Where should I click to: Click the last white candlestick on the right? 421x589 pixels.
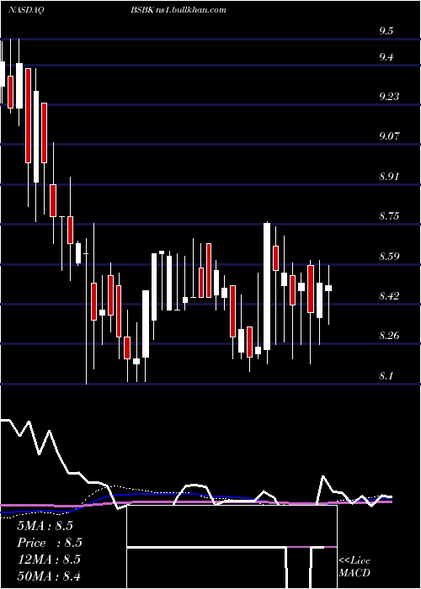[328, 288]
